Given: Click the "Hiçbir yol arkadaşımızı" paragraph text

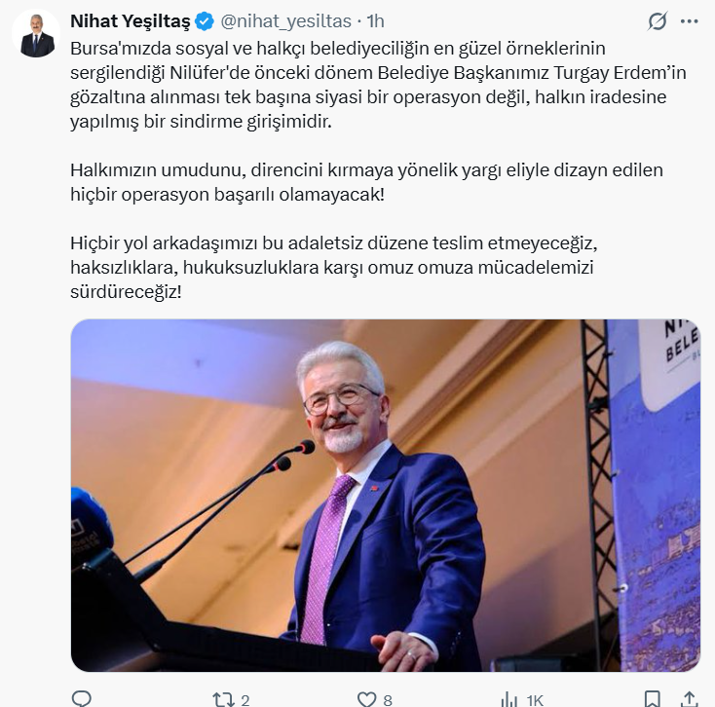Looking at the screenshot, I should pyautogui.click(x=334, y=268).
